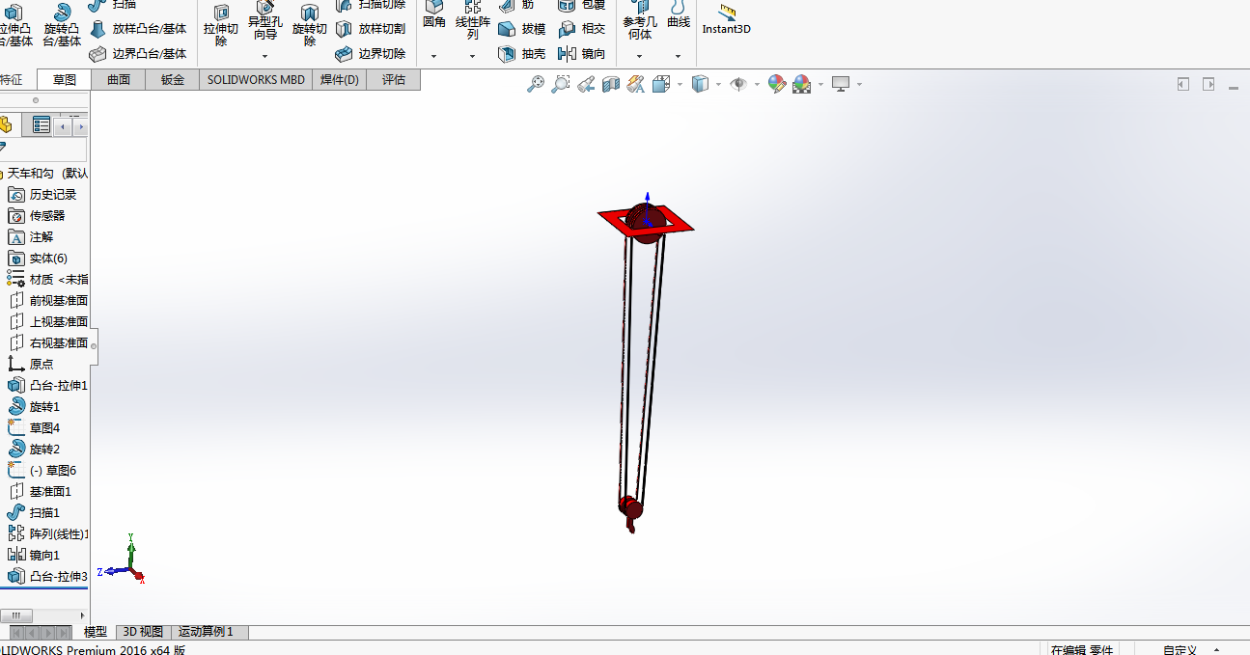
Task: Open the FeatureManager design tree tab
Action: point(6,124)
